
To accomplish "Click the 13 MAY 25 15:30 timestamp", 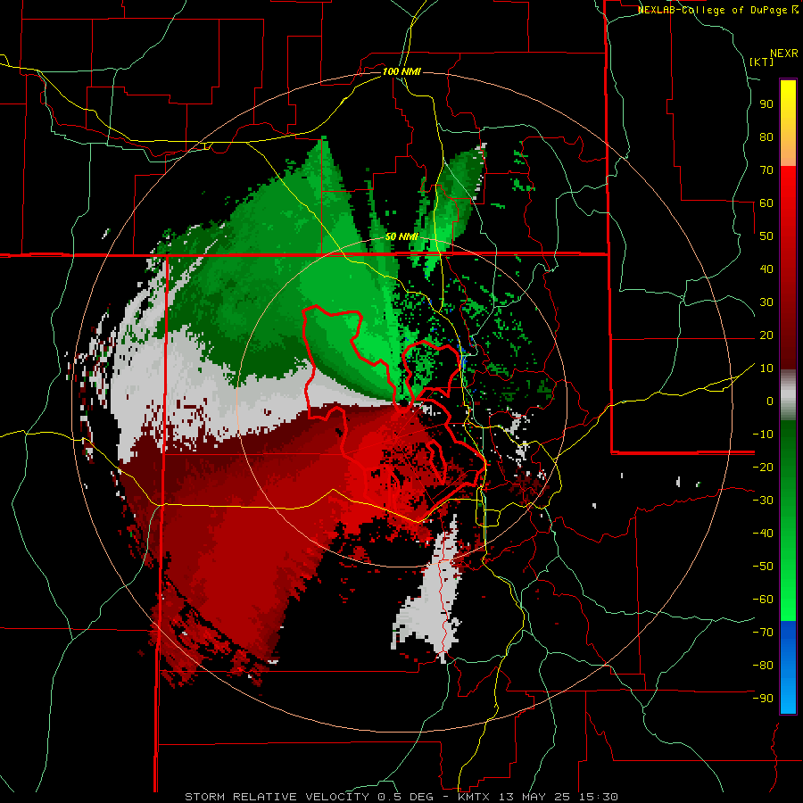I will pos(557,797).
